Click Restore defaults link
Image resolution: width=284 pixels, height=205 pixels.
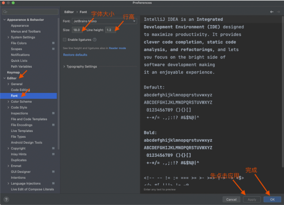75,55
